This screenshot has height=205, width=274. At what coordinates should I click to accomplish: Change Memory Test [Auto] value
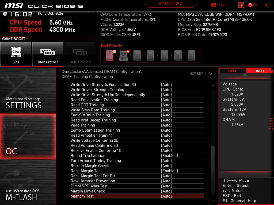(x=166, y=196)
